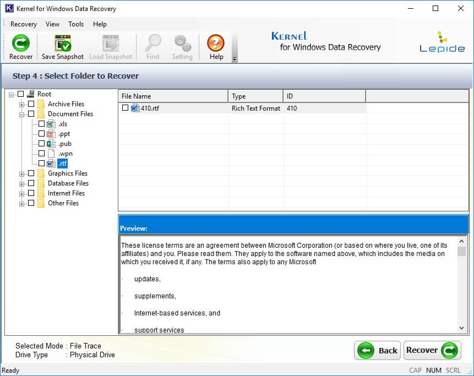The width and height of the screenshot is (474, 376).
Task: Check the Archive Files checkbox
Action: [31, 104]
